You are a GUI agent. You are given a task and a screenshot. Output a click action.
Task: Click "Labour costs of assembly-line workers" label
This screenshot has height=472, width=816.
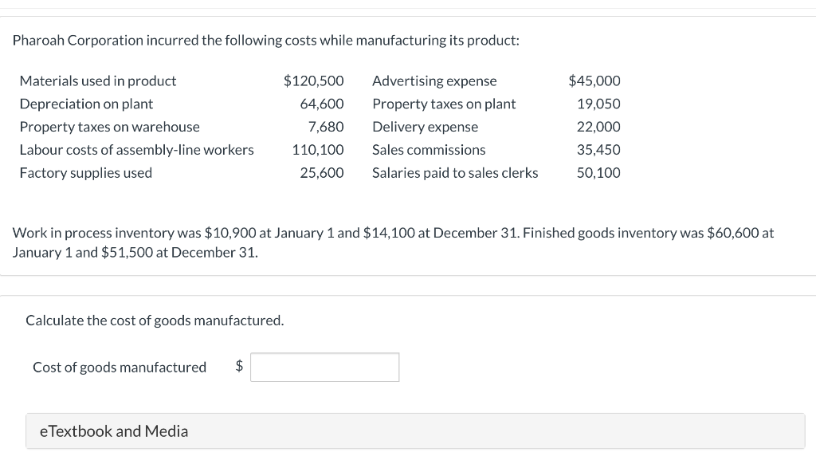tap(137, 150)
